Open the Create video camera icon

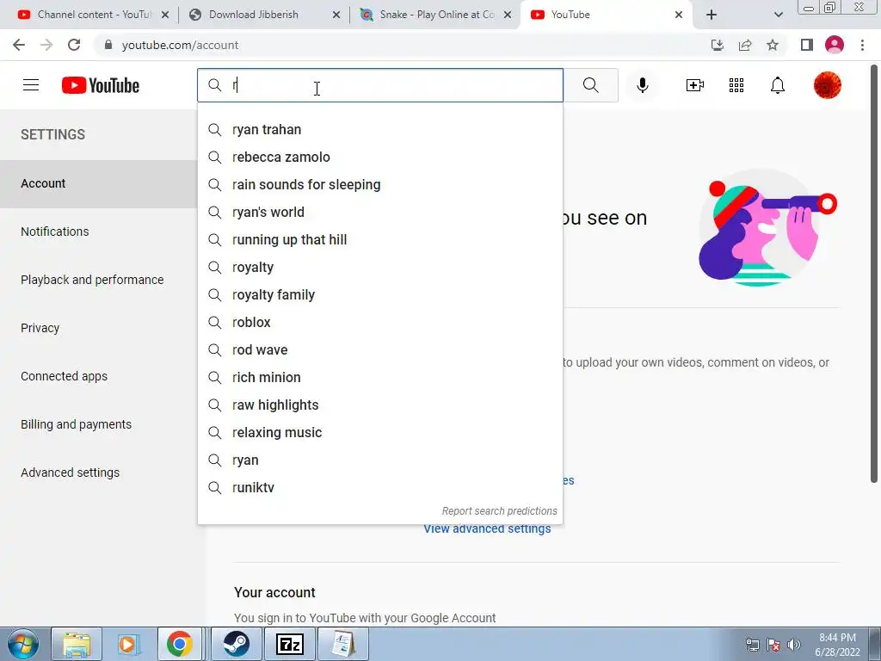695,85
